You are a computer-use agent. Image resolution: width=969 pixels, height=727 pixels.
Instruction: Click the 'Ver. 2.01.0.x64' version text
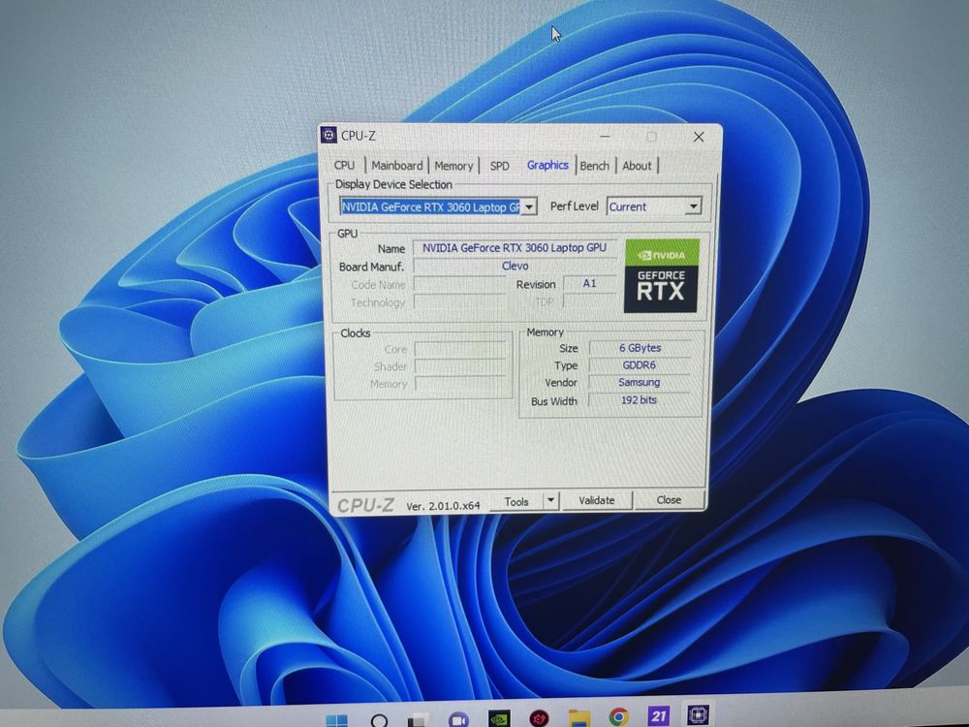coord(443,506)
